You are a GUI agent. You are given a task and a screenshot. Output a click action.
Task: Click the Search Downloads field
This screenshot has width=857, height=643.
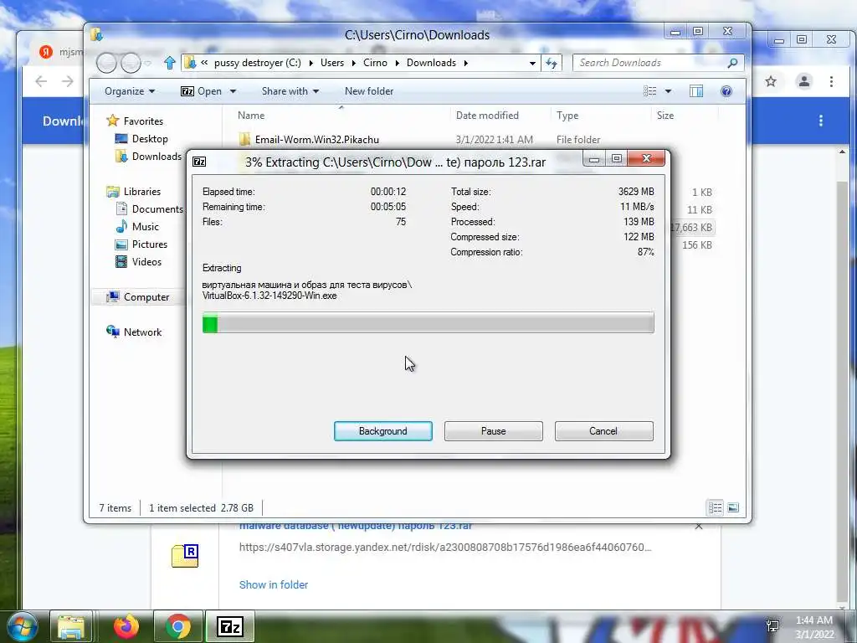coord(650,63)
